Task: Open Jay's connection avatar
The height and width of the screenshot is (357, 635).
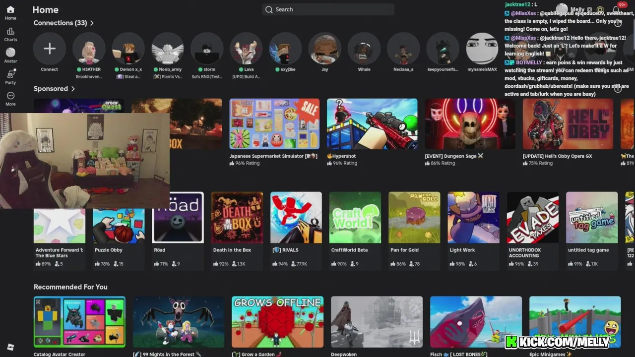Action: 325,49
